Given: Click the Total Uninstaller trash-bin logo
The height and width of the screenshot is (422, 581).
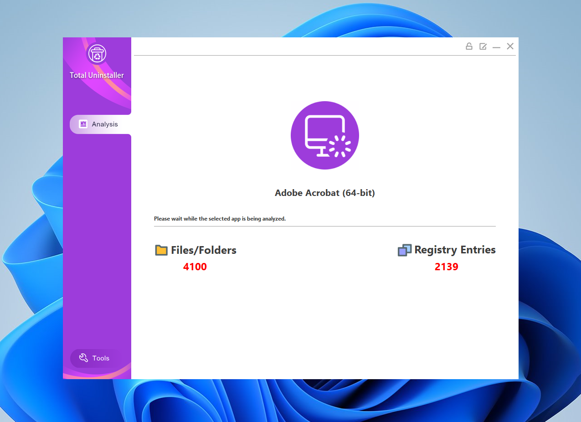Looking at the screenshot, I should [x=97, y=54].
